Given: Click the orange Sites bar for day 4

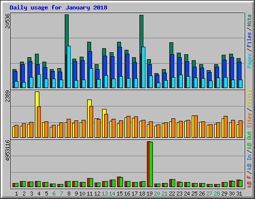Looking at the screenshot, I should pos(39,122).
